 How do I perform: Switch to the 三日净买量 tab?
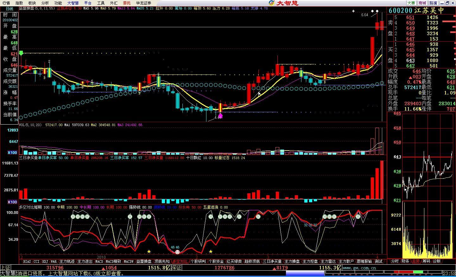click(x=272, y=261)
